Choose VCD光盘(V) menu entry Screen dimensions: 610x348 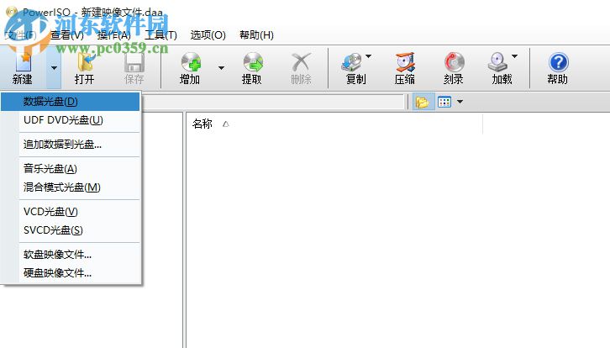tap(71, 211)
